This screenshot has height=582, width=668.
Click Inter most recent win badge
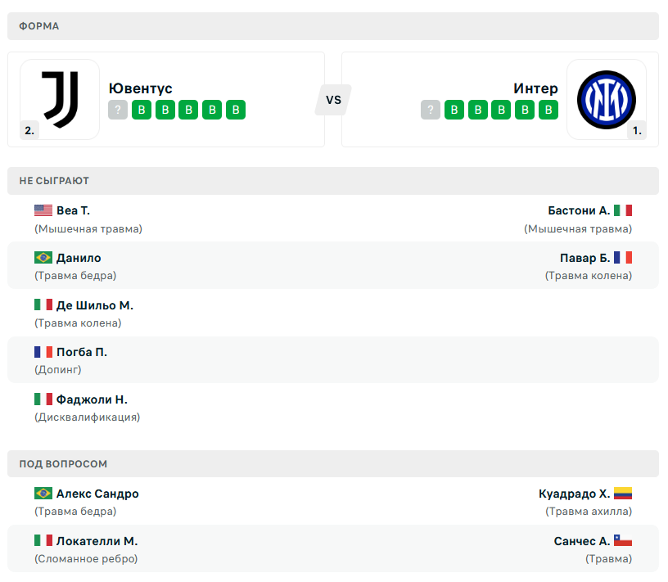pos(454,110)
